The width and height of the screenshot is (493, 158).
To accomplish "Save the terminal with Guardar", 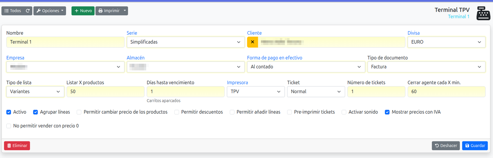I will (x=475, y=146).
